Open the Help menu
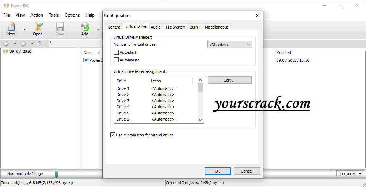The height and width of the screenshot is (187, 366). tap(90, 15)
